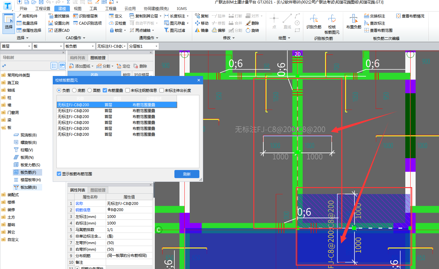The height and width of the screenshot is (269, 439).
Task: Click 删除 in drawing manager toolbar
Action: (140, 66)
